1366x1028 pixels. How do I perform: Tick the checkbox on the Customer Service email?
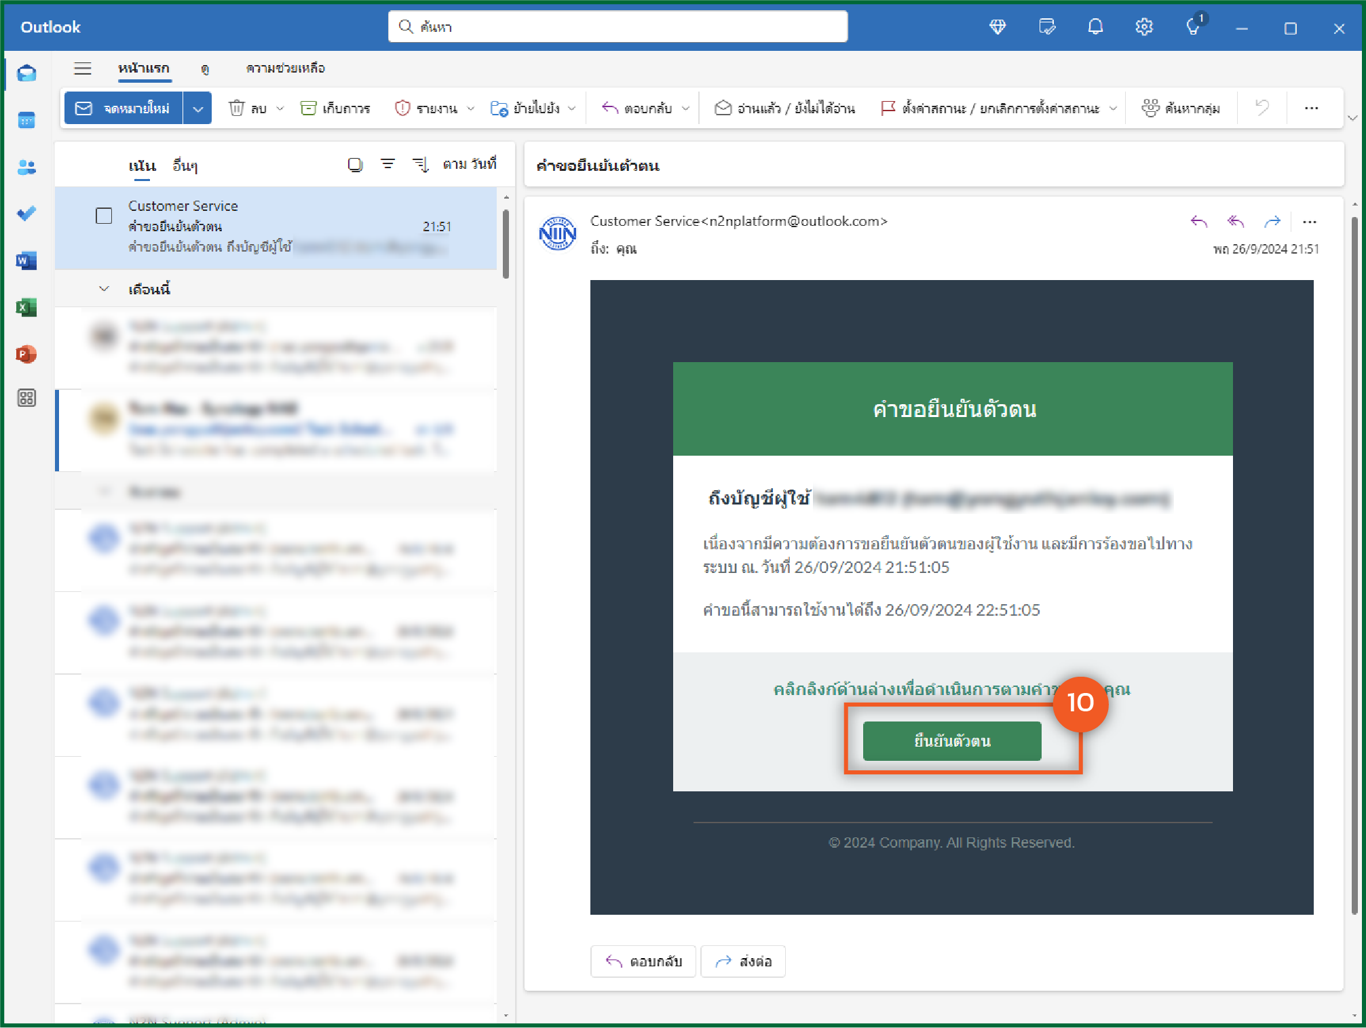(104, 216)
